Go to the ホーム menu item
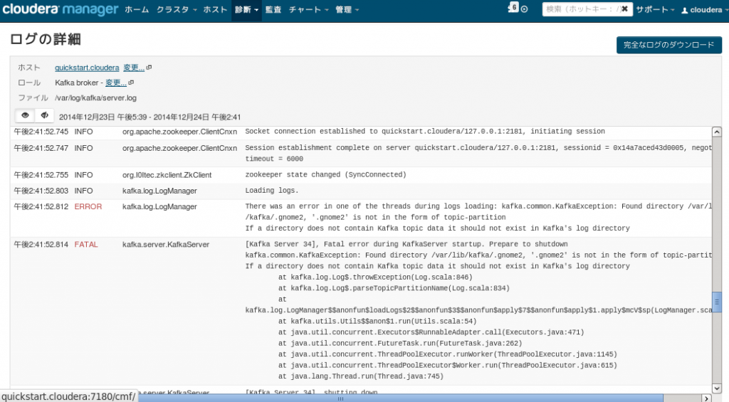This screenshot has width=729, height=402. [137, 10]
